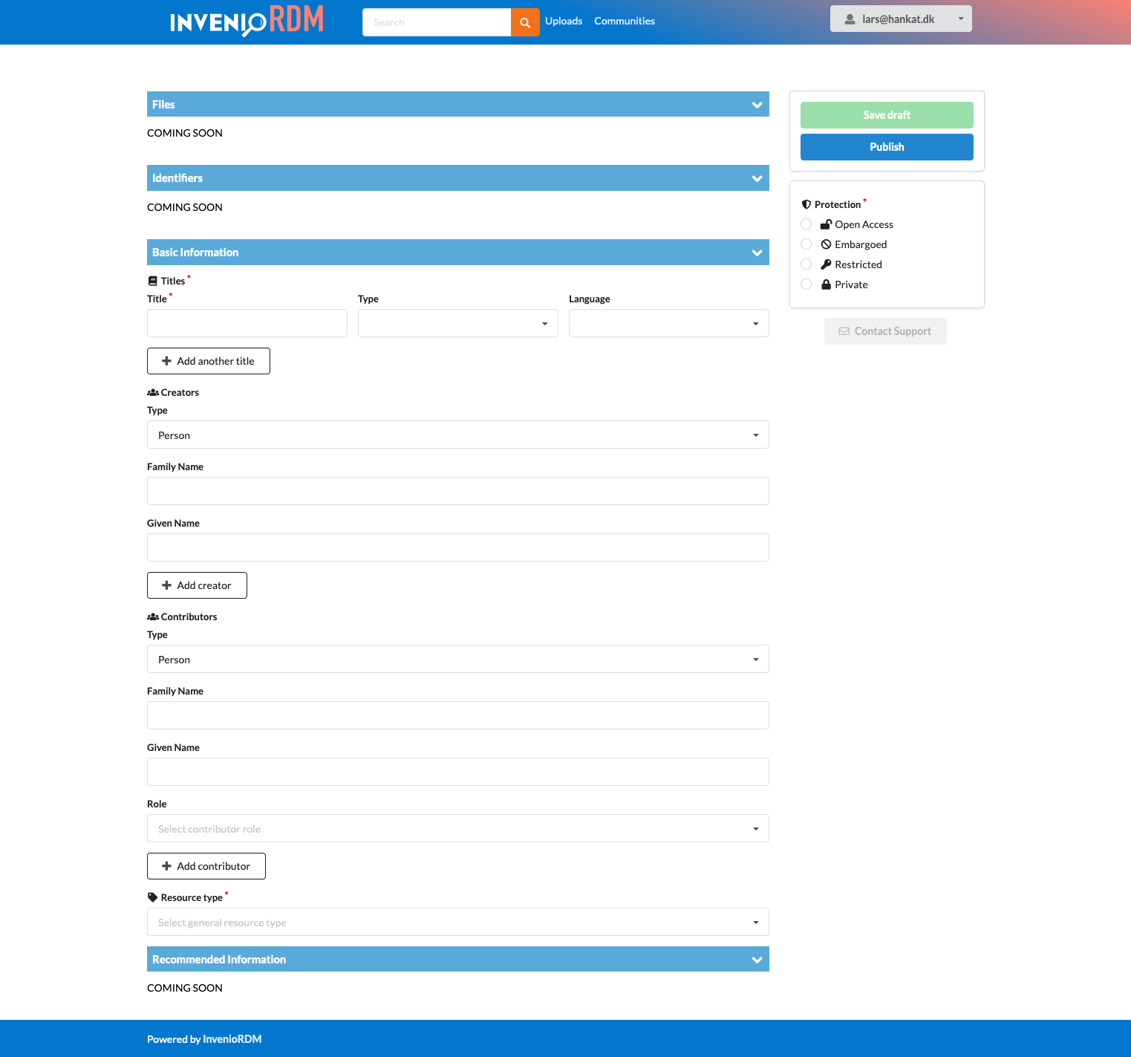Click Add another title button

click(x=209, y=361)
